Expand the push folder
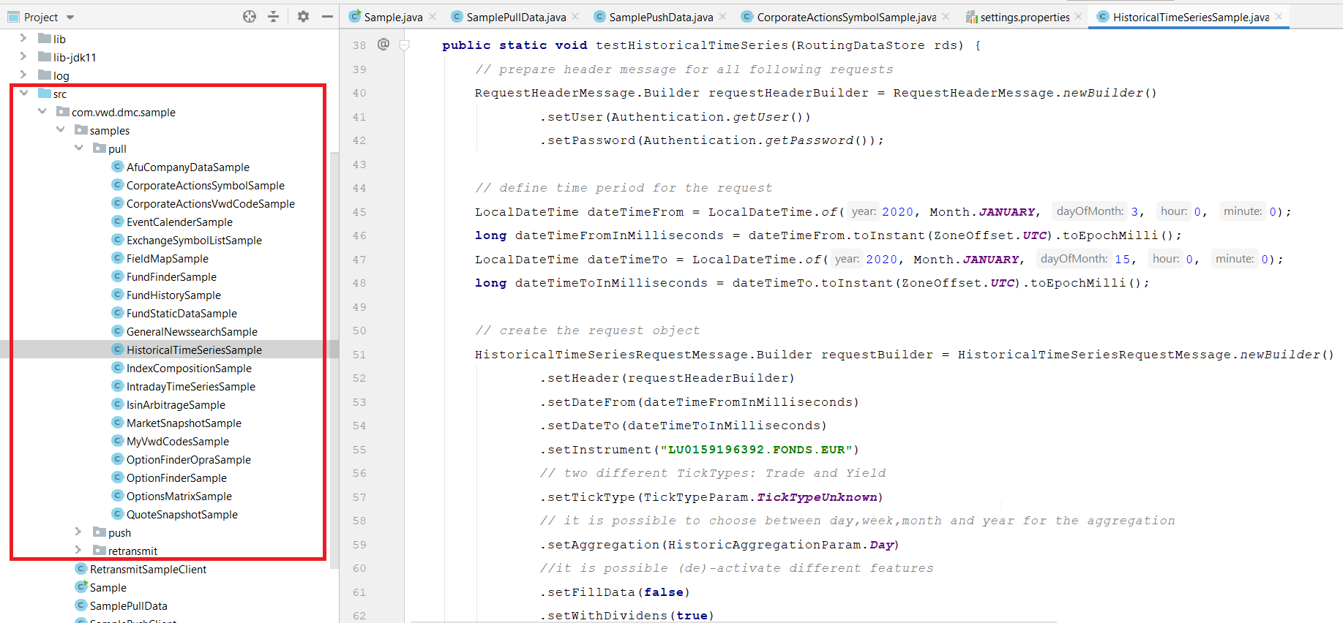Viewport: 1343px width, 623px height. click(x=79, y=532)
